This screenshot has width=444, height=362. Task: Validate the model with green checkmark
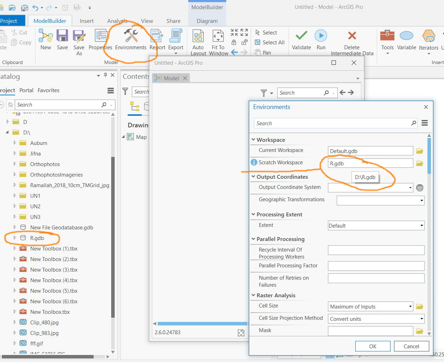(302, 39)
